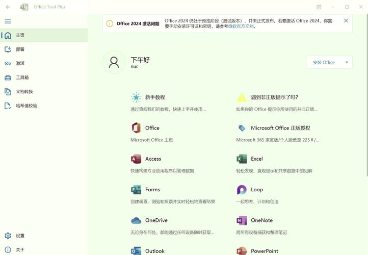Click the settings gear icon
Screen dimensions: 368x255
click(x=8, y=236)
